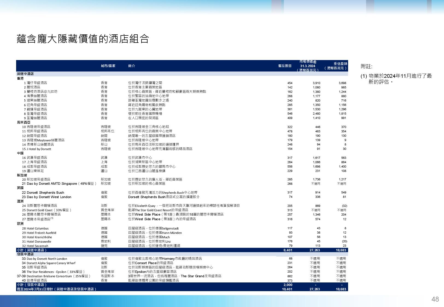Image resolution: width=444 pixels, height=307 pixels.
Task: Click Hotel Freizeit Auefeld row name
Action: (x=42, y=233)
